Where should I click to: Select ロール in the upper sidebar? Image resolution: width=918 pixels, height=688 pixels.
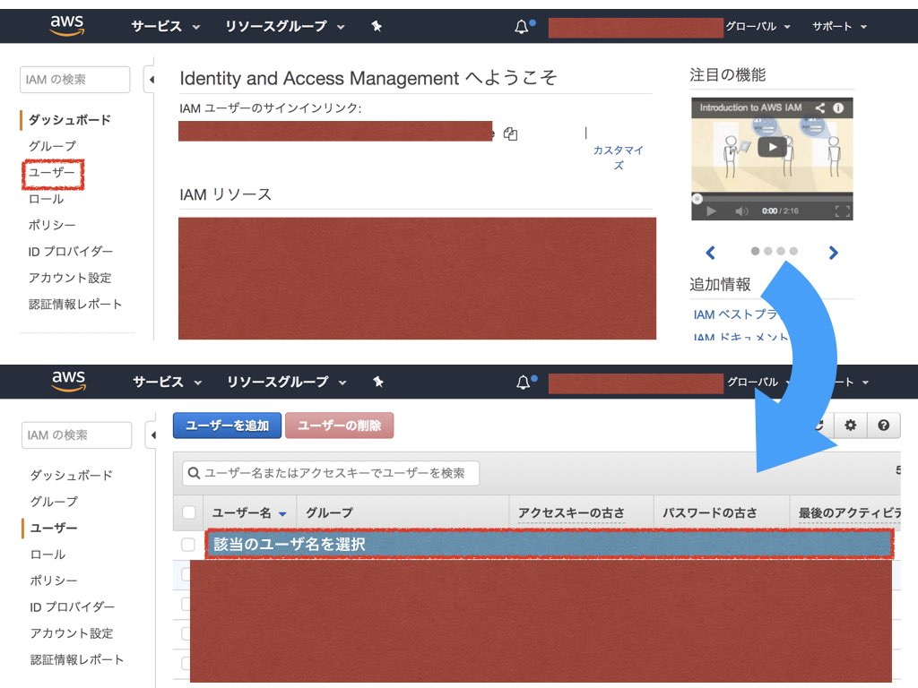click(x=47, y=199)
